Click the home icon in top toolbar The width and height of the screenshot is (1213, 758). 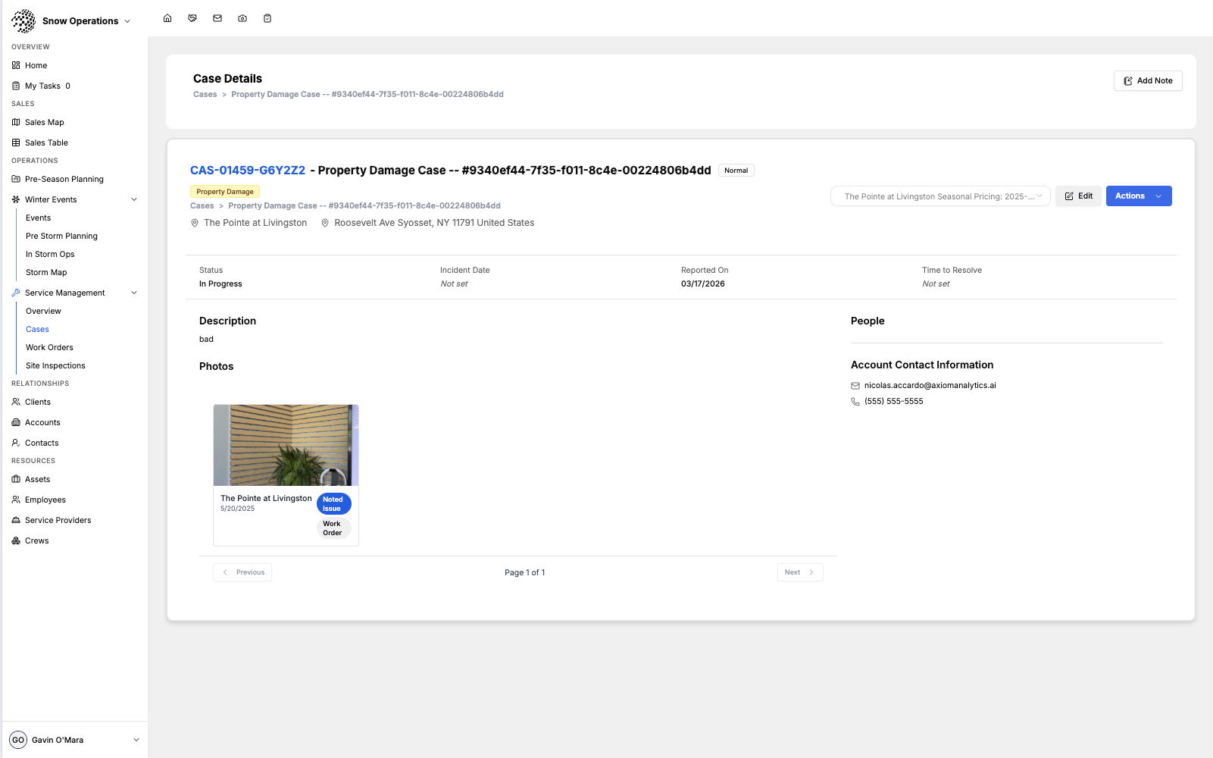click(x=167, y=18)
